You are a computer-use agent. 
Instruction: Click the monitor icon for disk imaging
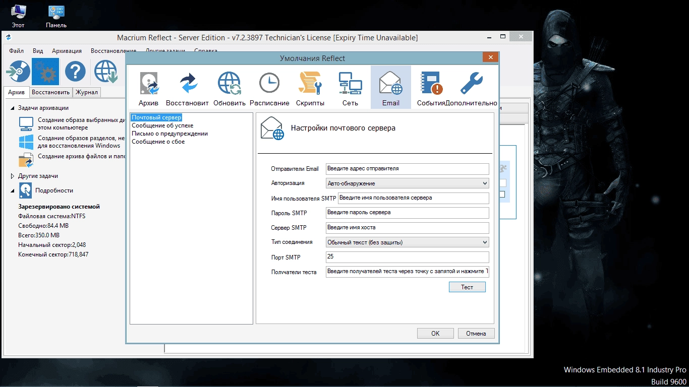[x=26, y=123]
